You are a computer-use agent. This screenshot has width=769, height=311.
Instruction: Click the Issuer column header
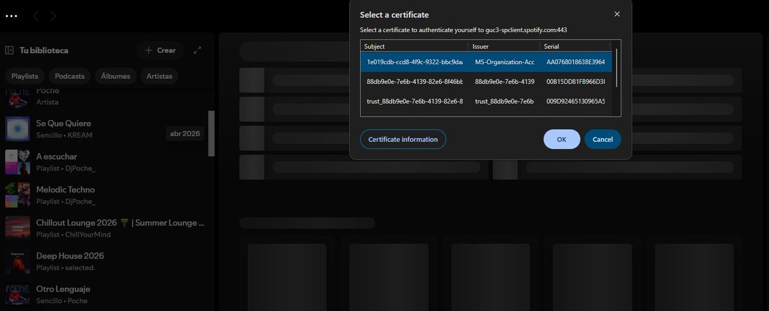[x=505, y=46]
